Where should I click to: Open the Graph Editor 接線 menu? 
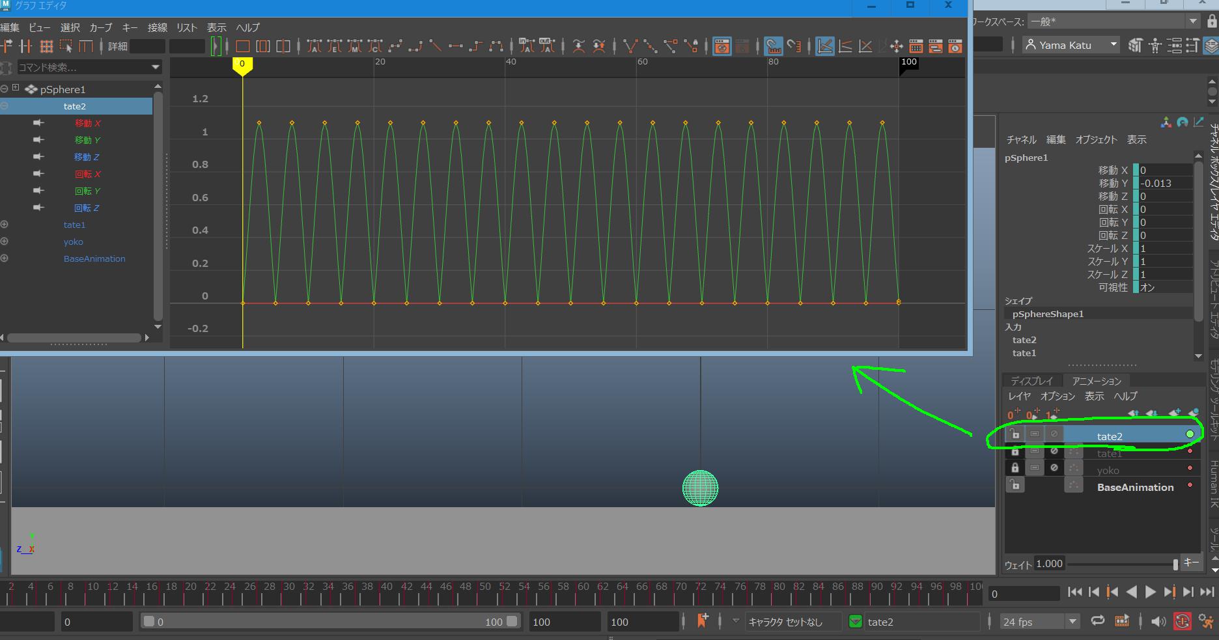tap(157, 27)
